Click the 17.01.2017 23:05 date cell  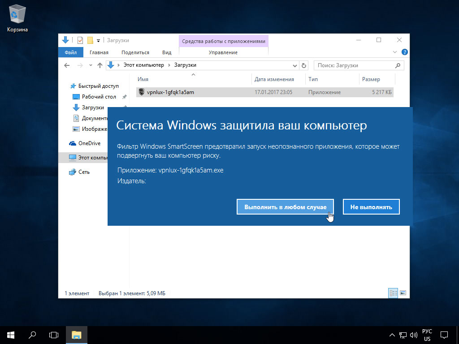tap(273, 92)
